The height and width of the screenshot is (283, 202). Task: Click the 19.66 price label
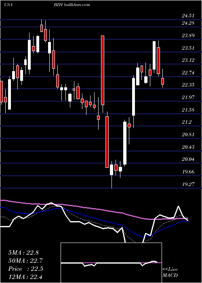188,172
